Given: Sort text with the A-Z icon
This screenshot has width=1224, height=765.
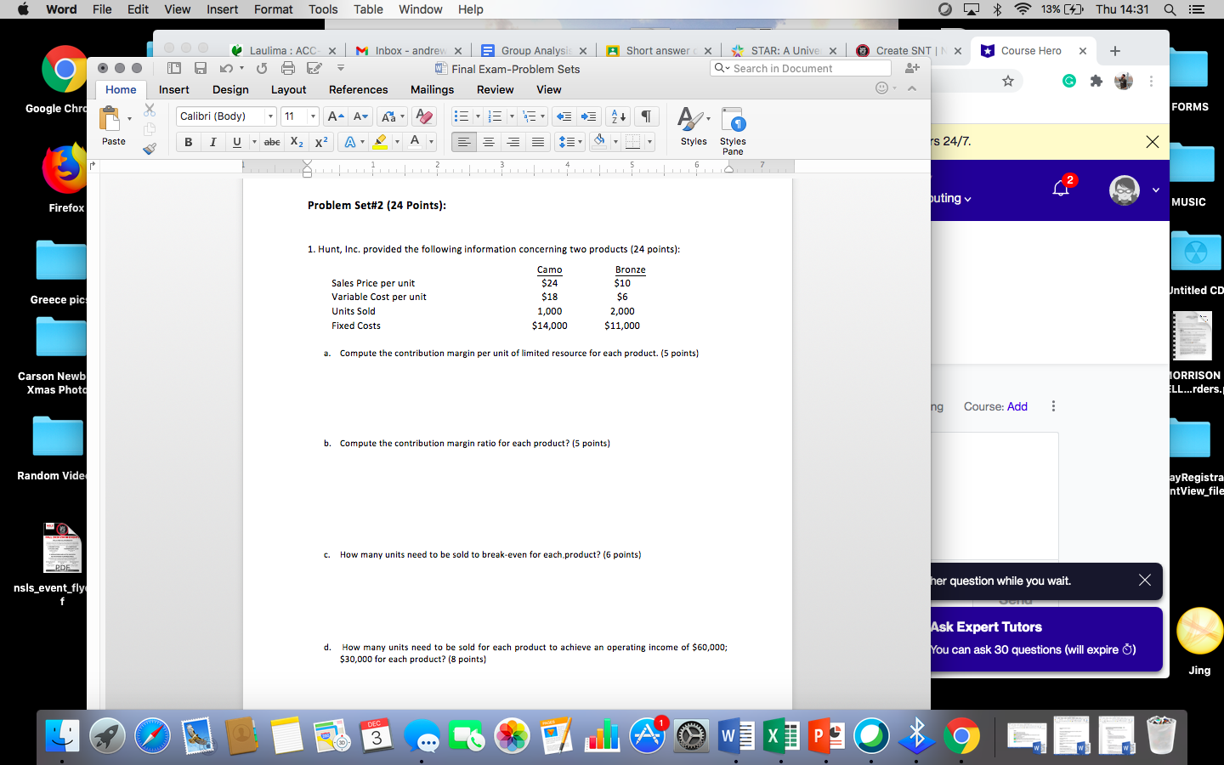Looking at the screenshot, I should click(619, 116).
